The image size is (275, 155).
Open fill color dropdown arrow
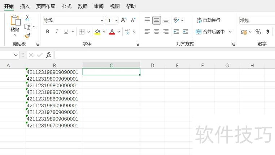tap(104, 32)
